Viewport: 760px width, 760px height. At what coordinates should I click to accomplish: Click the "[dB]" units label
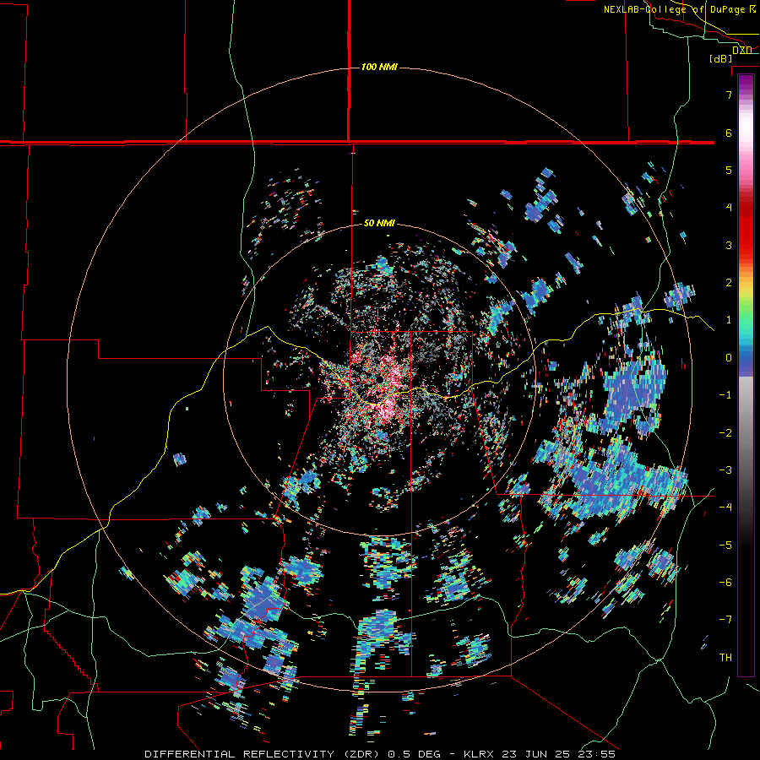pos(721,59)
